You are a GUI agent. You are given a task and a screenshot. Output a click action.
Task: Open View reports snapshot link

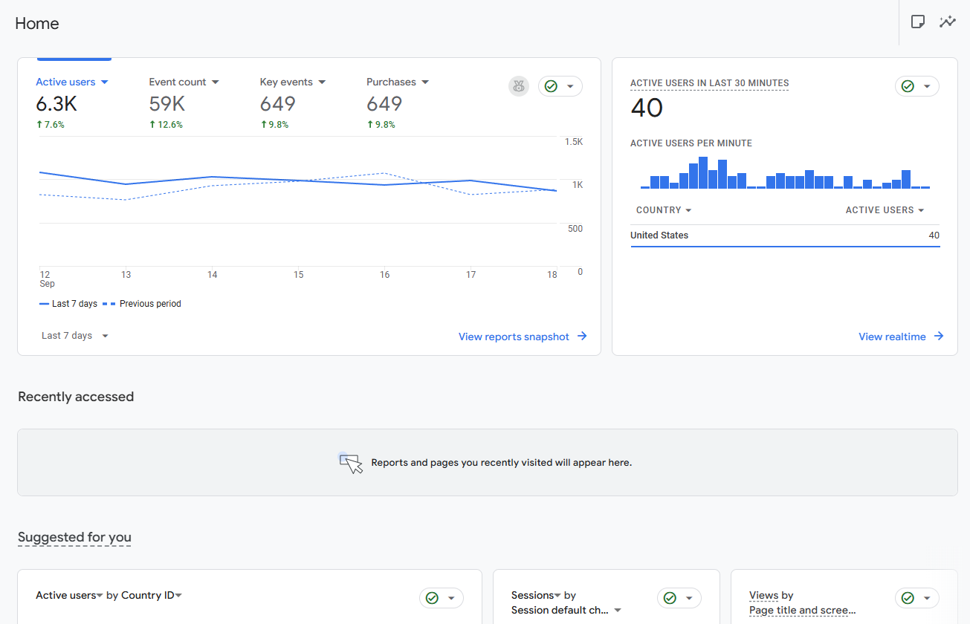(x=514, y=337)
